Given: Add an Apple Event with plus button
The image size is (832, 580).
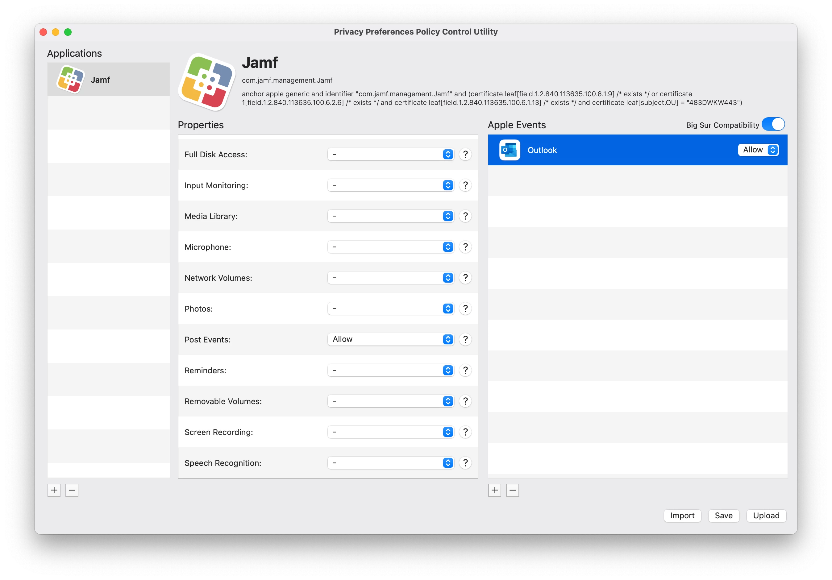Looking at the screenshot, I should click(x=495, y=490).
